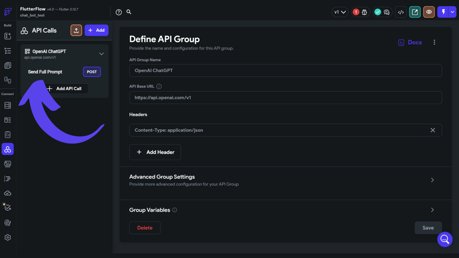Click the search magnifier in top bar
The height and width of the screenshot is (258, 459).
pos(129,12)
